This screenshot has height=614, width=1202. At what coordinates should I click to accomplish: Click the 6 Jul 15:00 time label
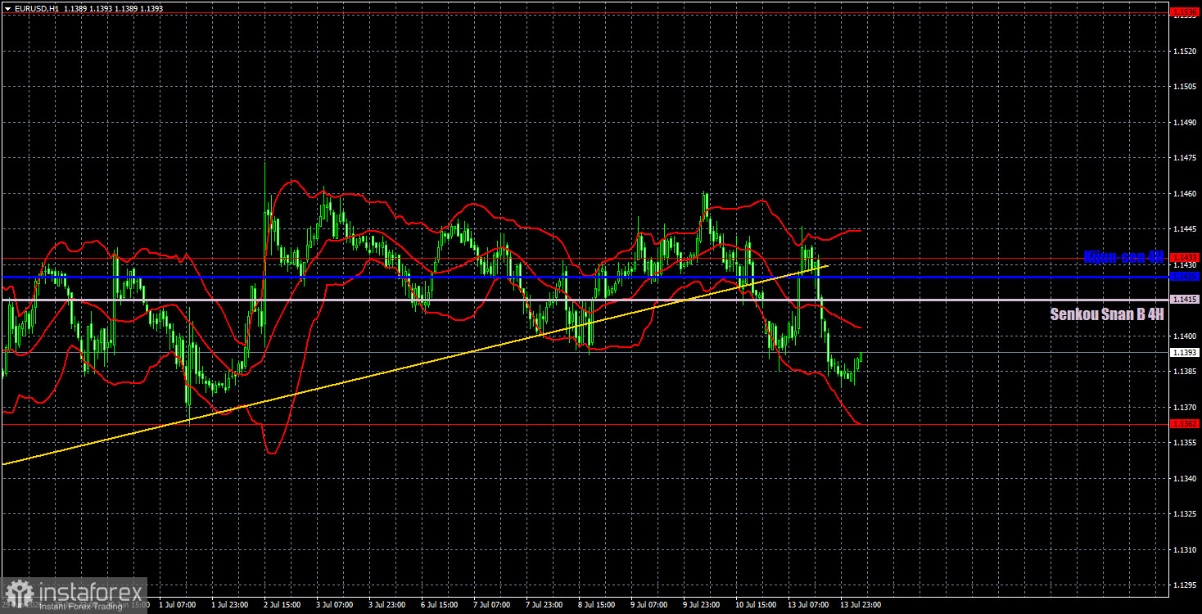[x=440, y=605]
